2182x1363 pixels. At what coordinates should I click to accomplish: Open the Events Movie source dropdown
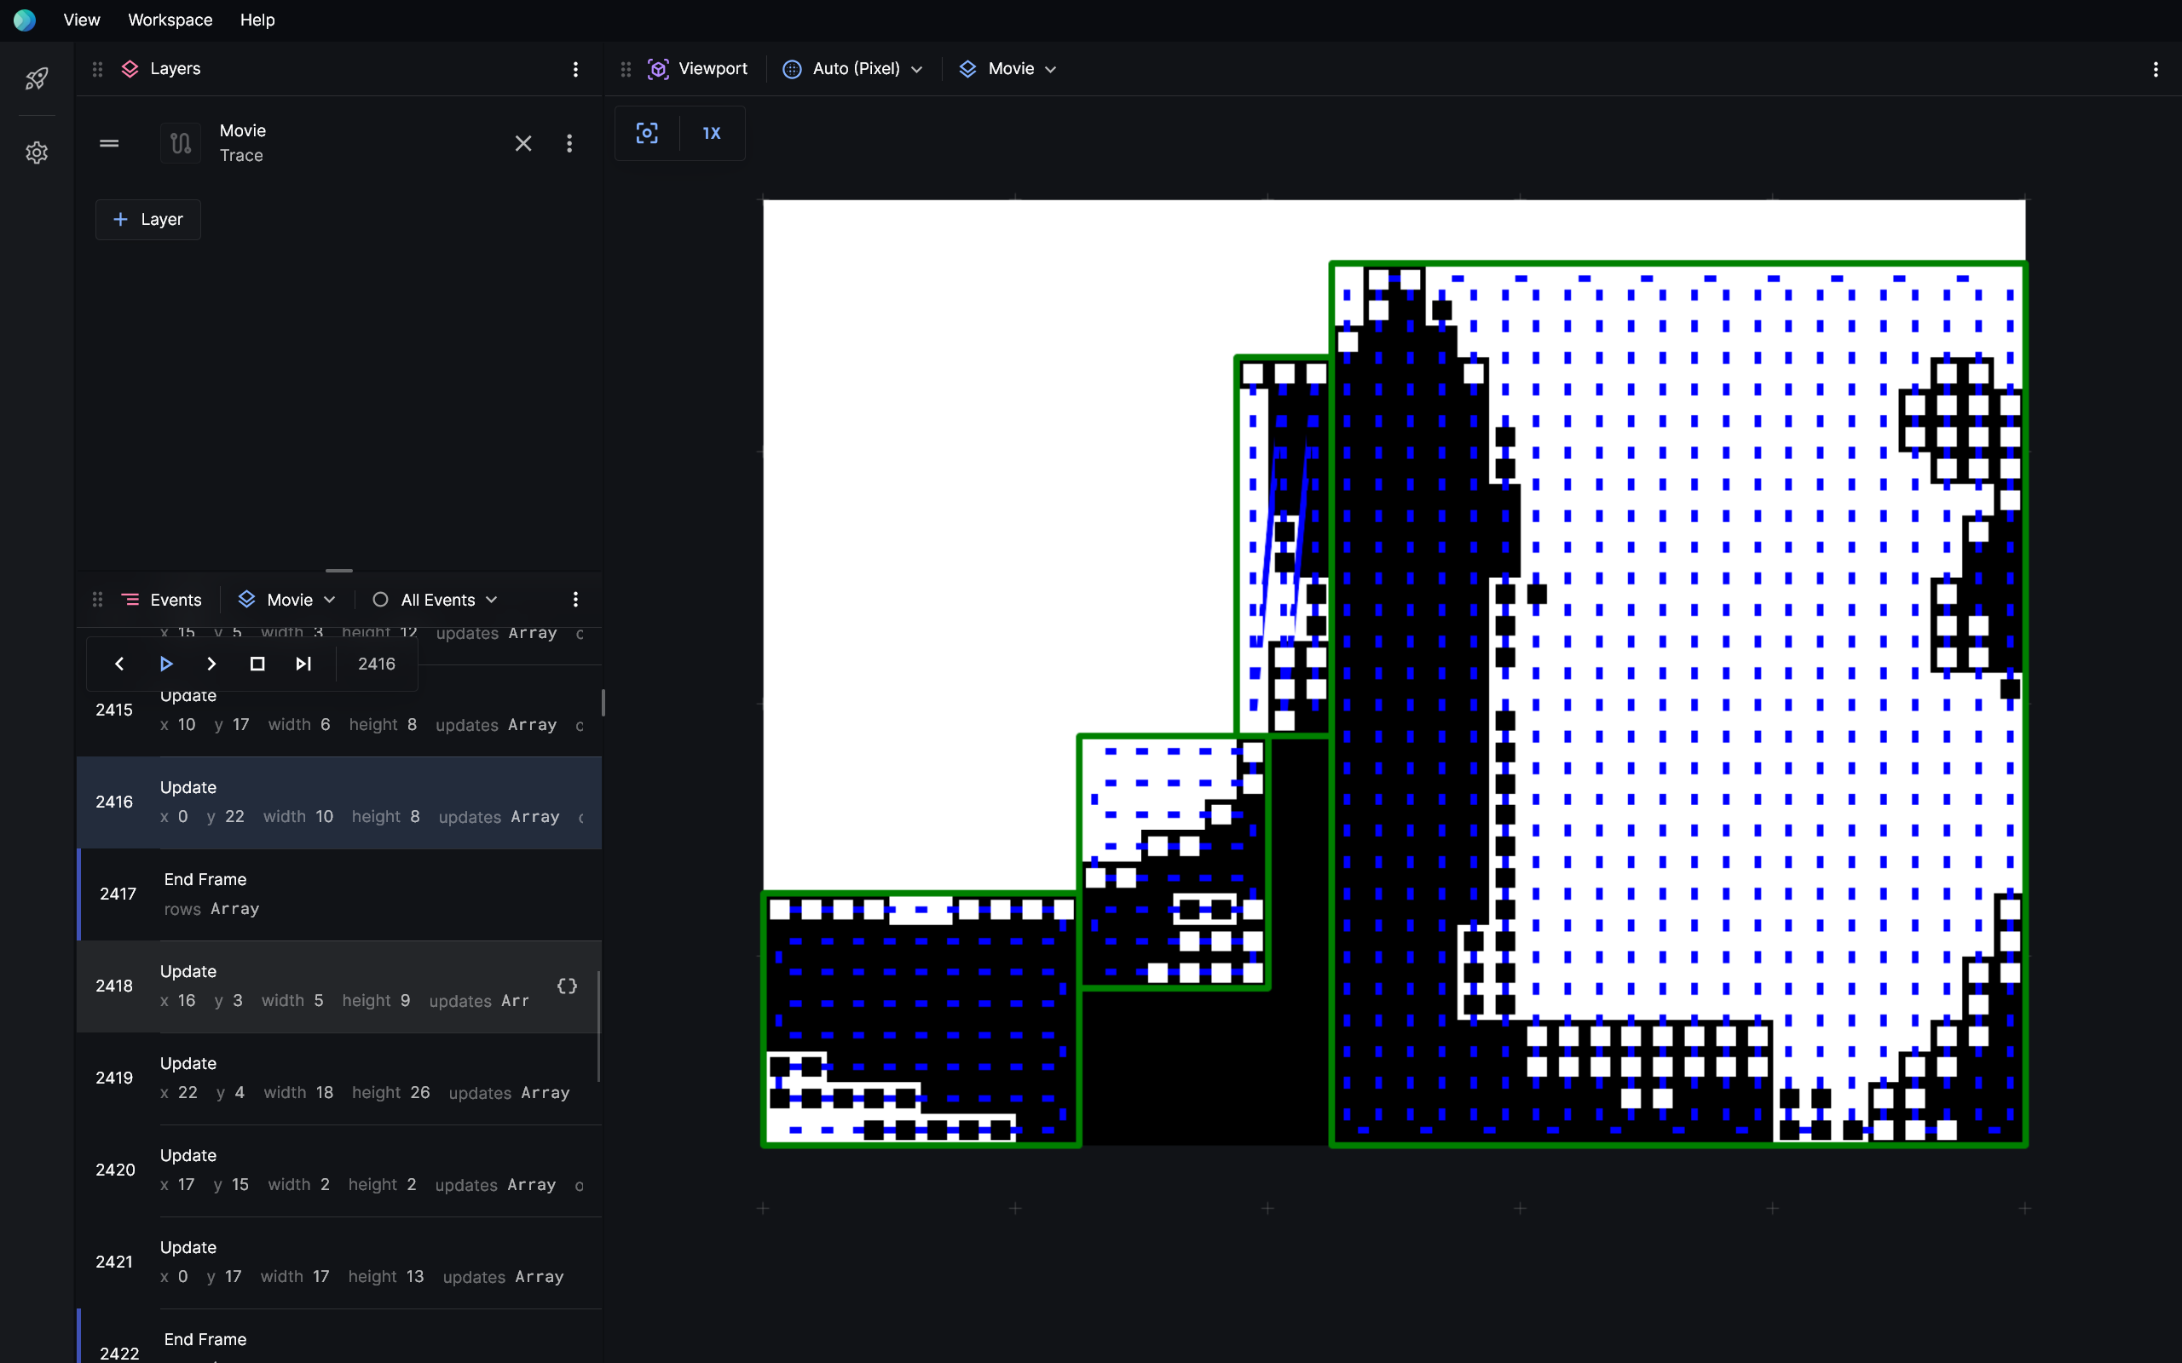(x=286, y=601)
